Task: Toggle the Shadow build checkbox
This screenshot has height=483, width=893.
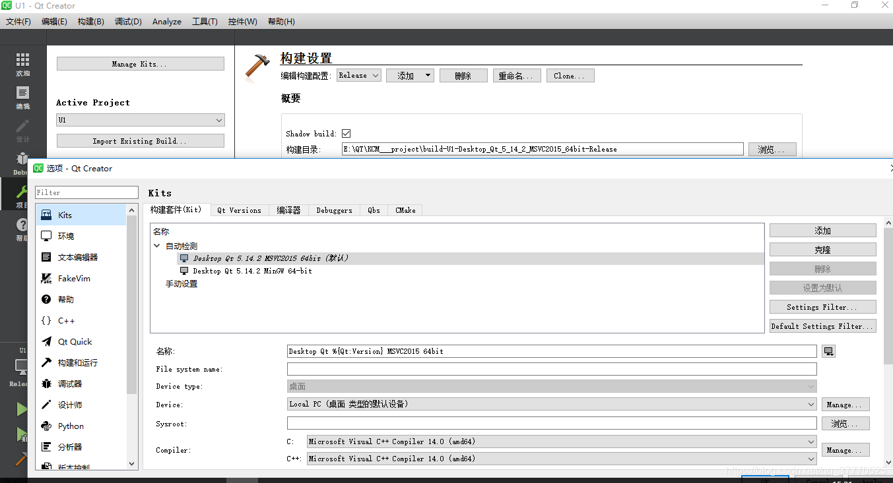Action: (346, 133)
